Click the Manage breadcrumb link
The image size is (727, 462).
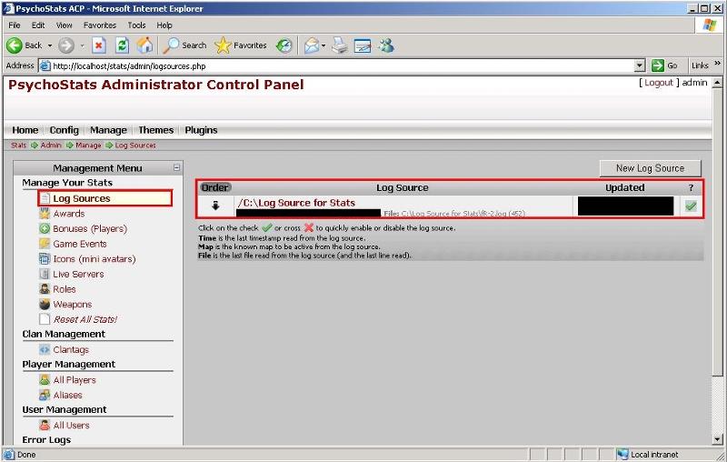tap(88, 146)
